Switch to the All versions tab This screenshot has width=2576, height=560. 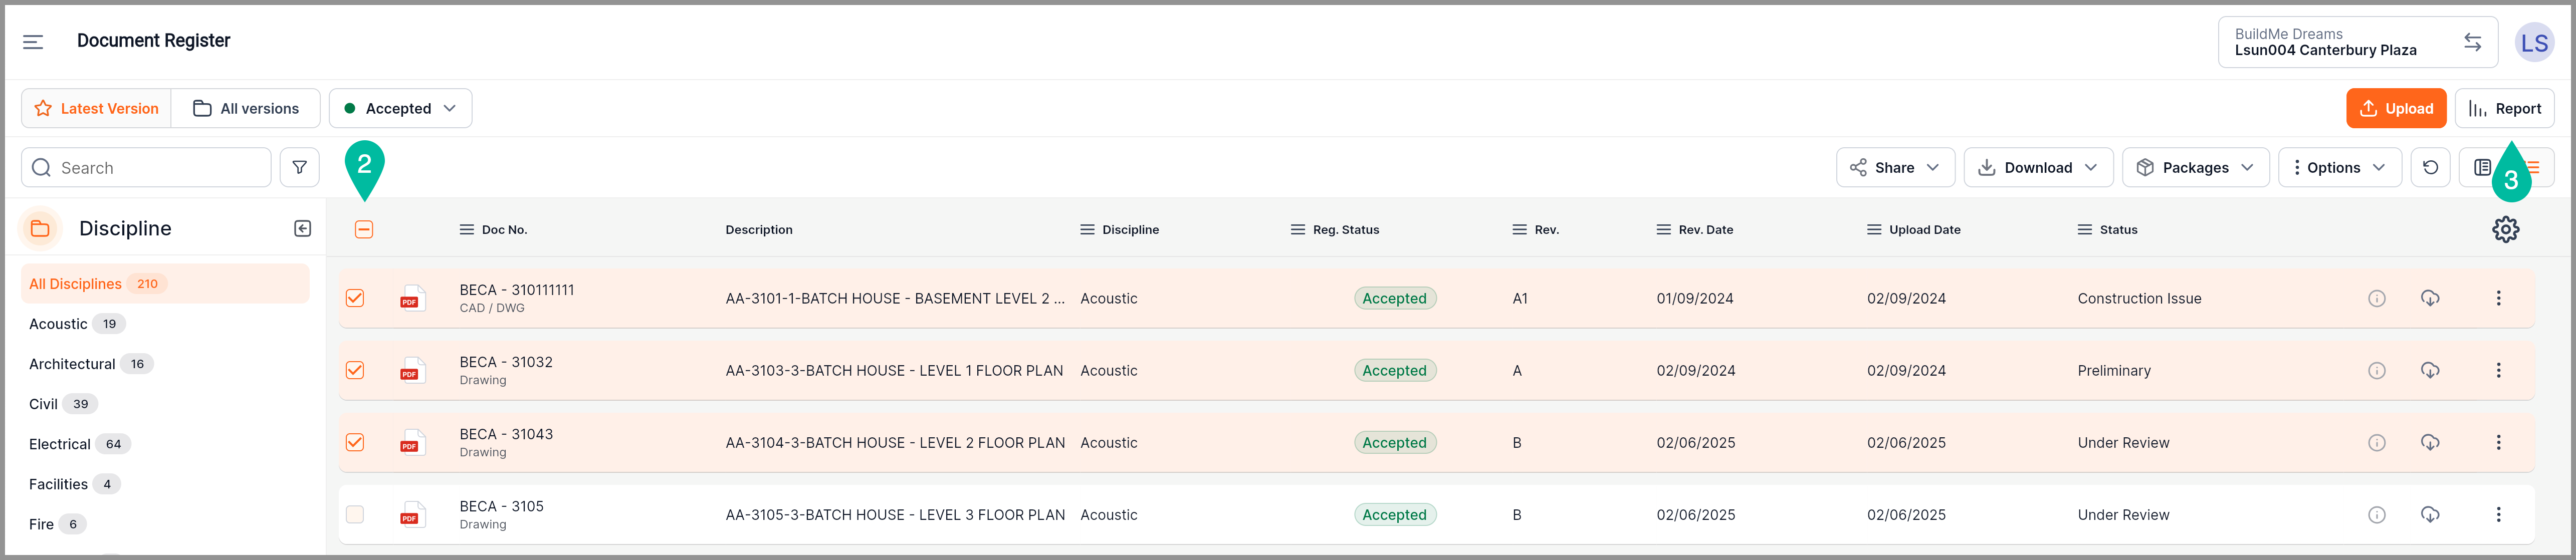[246, 108]
